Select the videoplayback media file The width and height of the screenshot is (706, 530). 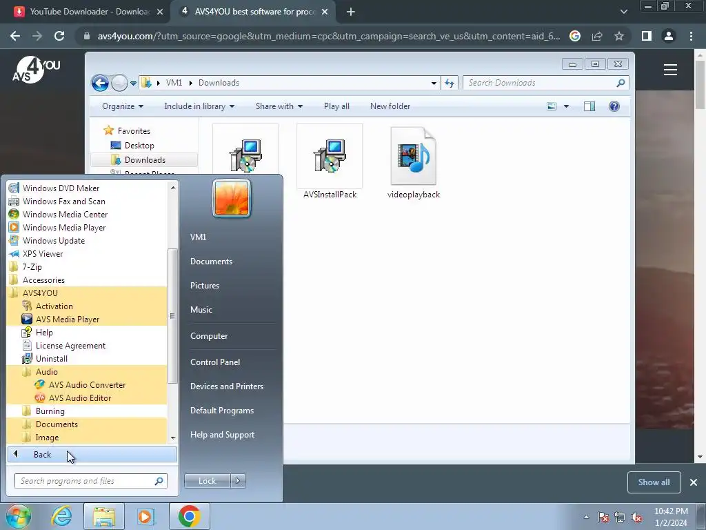point(414,163)
